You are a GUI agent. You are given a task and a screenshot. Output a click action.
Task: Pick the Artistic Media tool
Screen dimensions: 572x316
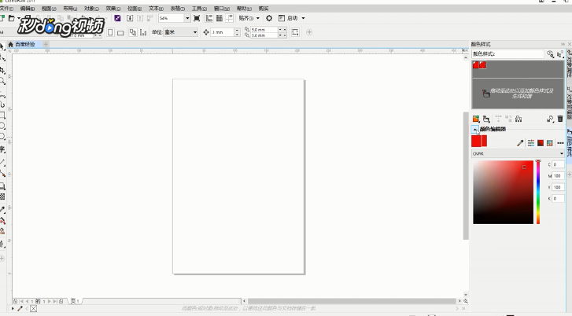(2, 105)
